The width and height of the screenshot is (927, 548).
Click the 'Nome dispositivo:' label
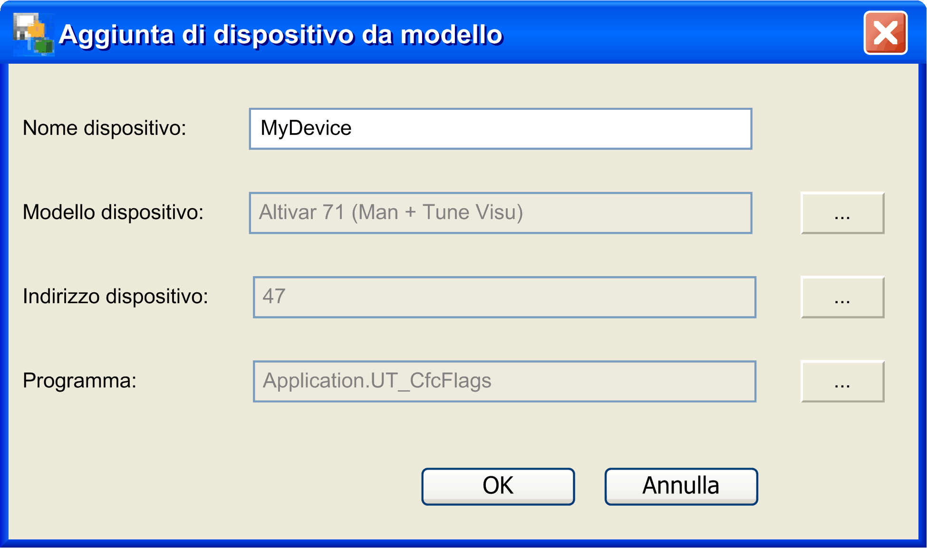tap(105, 128)
